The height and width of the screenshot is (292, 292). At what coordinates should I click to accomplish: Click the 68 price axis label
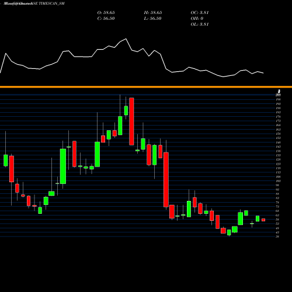click(x=278, y=211)
